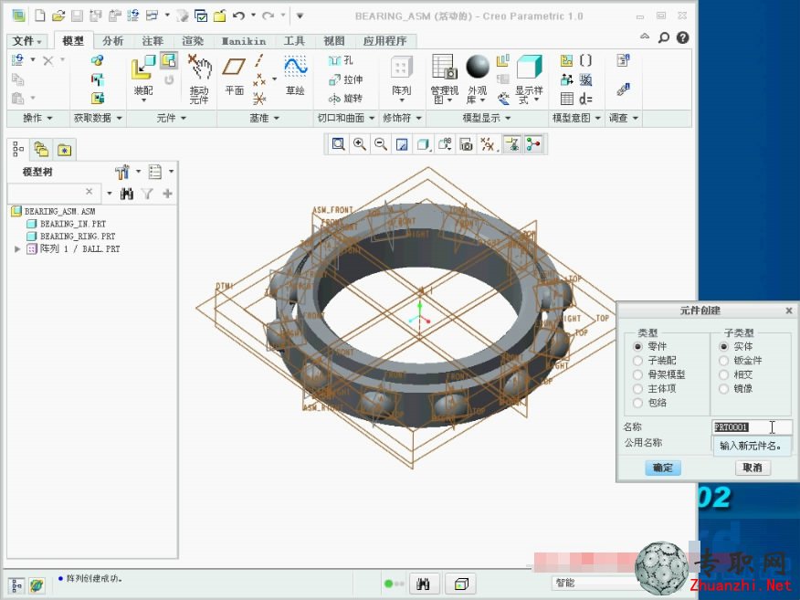This screenshot has width=800, height=600.
Task: Click the Revolve (旋转) tool
Action: pos(345,98)
